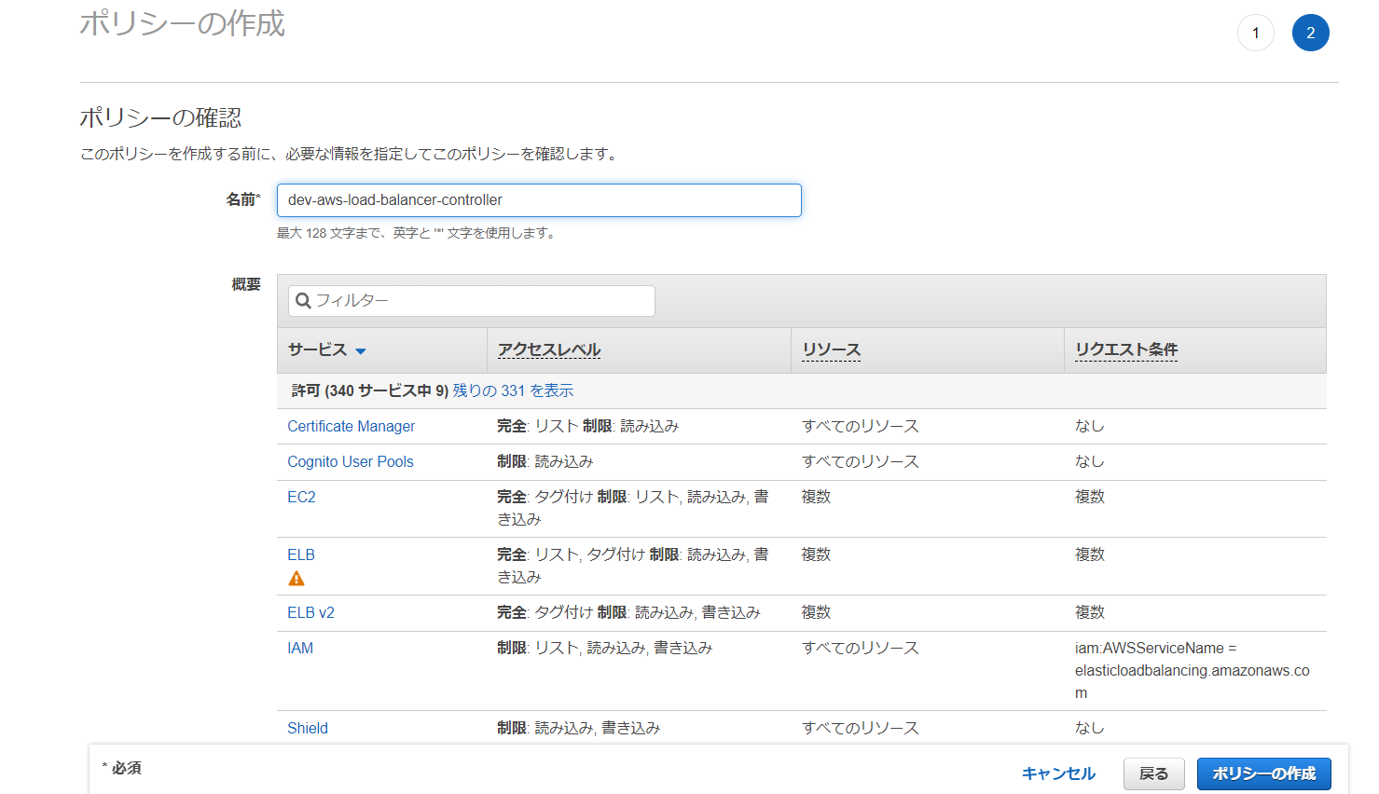The width and height of the screenshot is (1379, 794).
Task: Focus the policy 名前 input field
Action: pos(539,200)
